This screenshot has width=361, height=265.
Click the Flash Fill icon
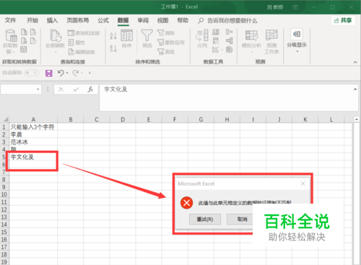[216, 32]
